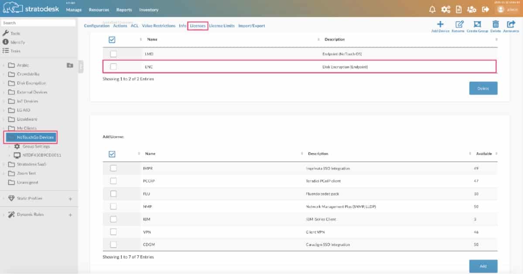Viewport: 523px width, 274px height.
Task: Sort Add License table by Available column
Action: click(484, 154)
